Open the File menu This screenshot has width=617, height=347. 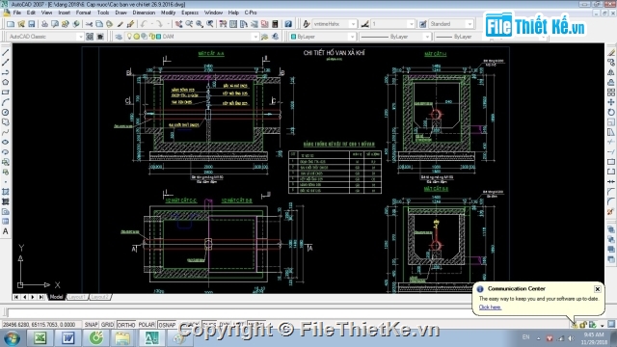pos(17,13)
